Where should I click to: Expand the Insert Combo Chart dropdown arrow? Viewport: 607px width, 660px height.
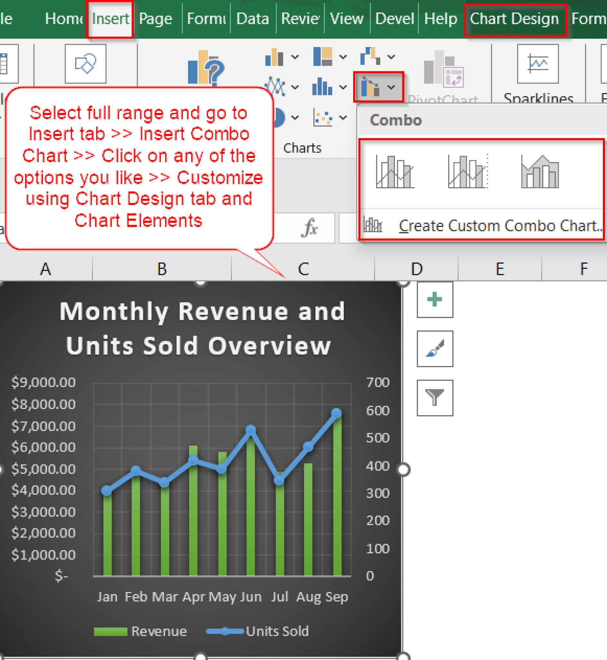391,87
